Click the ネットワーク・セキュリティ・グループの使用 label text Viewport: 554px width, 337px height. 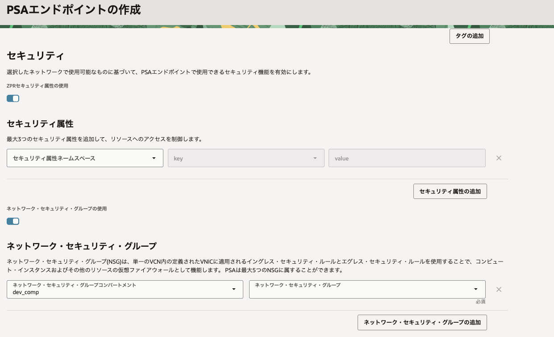[57, 208]
